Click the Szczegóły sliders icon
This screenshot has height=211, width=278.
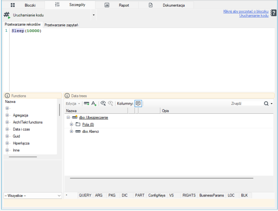[57, 5]
